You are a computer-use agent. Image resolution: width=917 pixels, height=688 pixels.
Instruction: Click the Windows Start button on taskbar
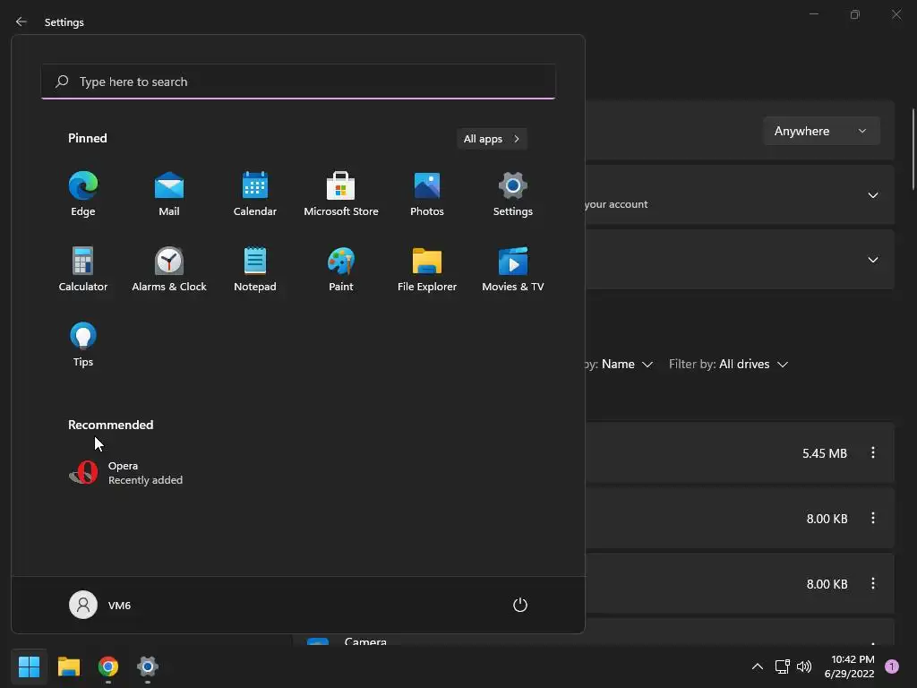[30, 666]
